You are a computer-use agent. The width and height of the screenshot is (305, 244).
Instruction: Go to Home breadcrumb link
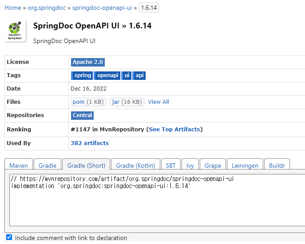pos(12,8)
